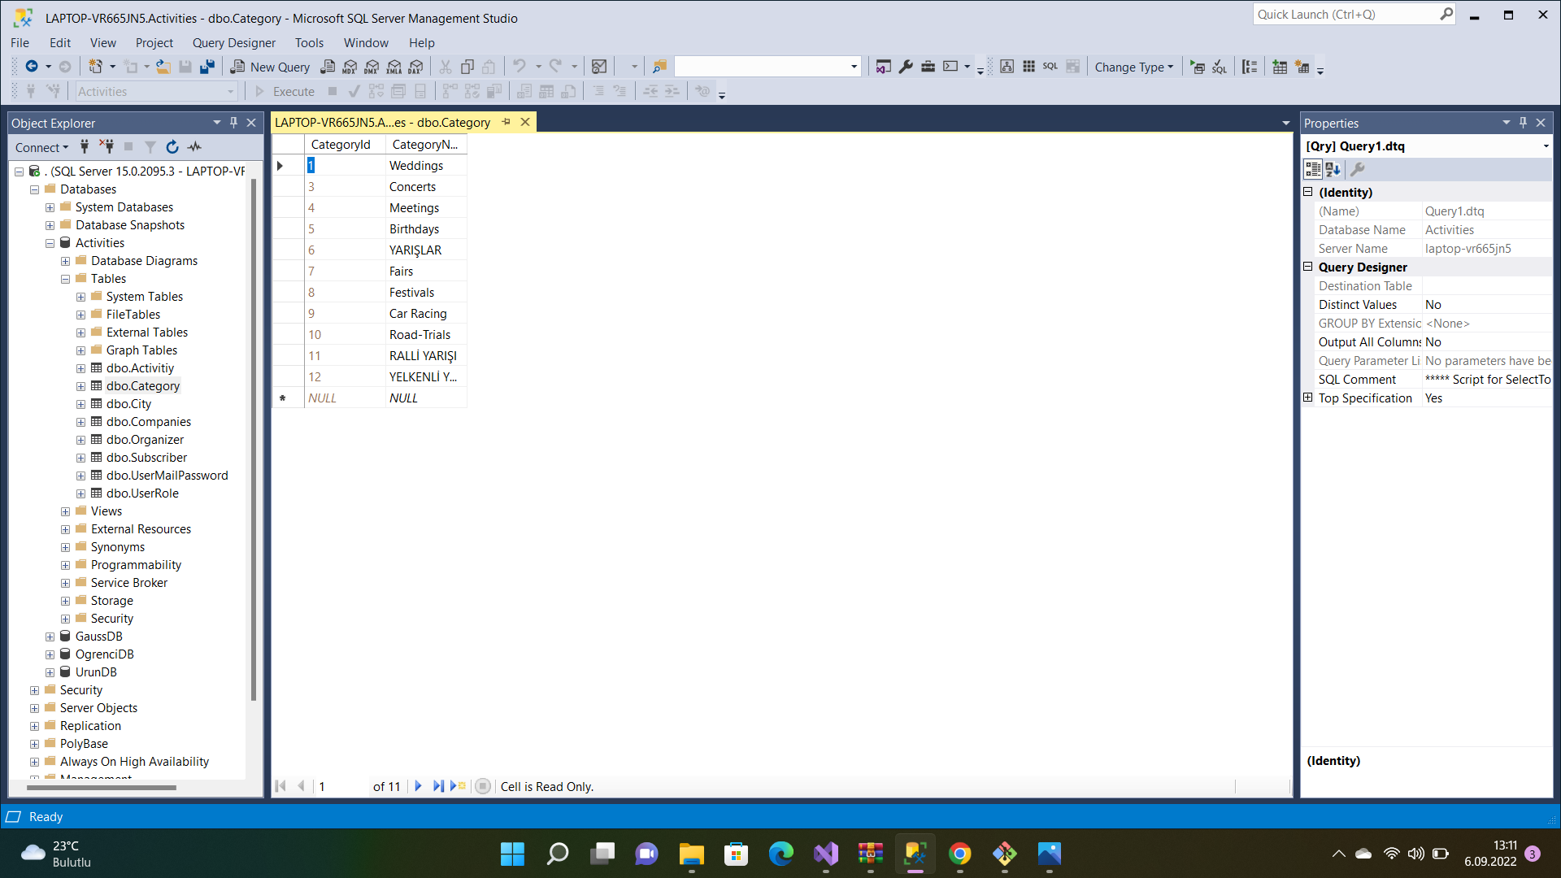Open the File menu

20,42
